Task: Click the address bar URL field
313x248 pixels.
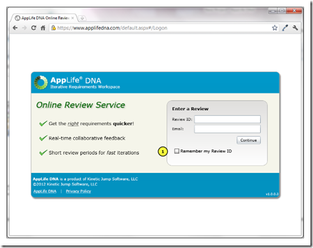Action: [x=164, y=28]
